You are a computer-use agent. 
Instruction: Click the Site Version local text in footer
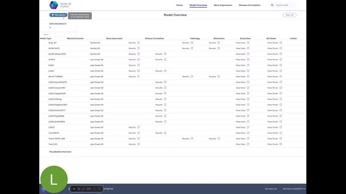pyautogui.click(x=271, y=189)
